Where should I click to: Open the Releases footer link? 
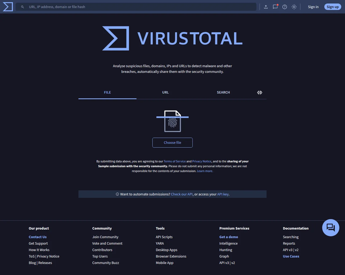[x=45, y=263]
